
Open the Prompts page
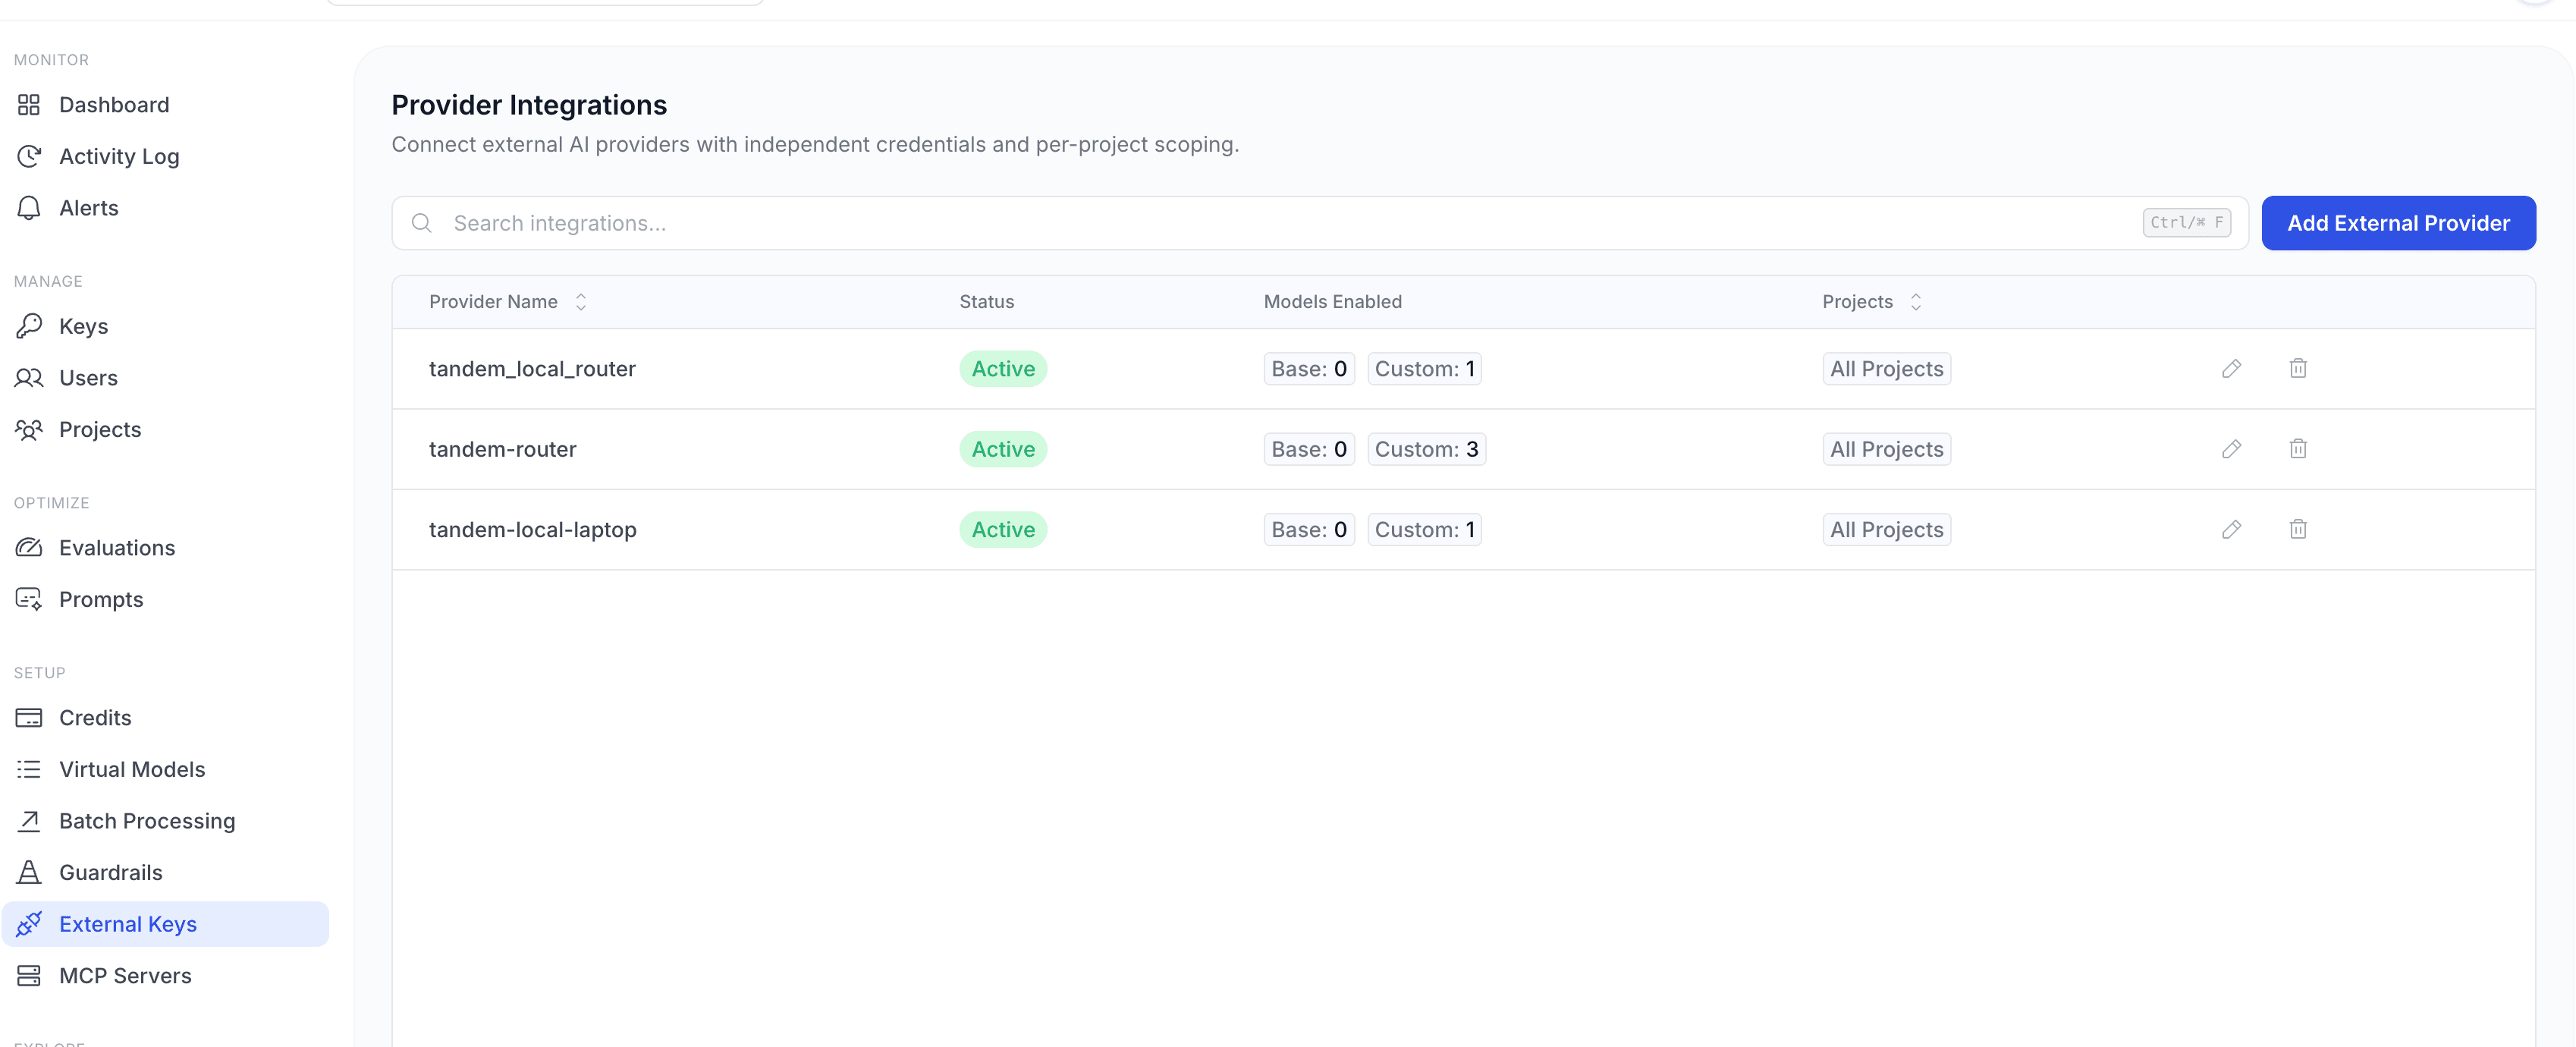[165, 599]
